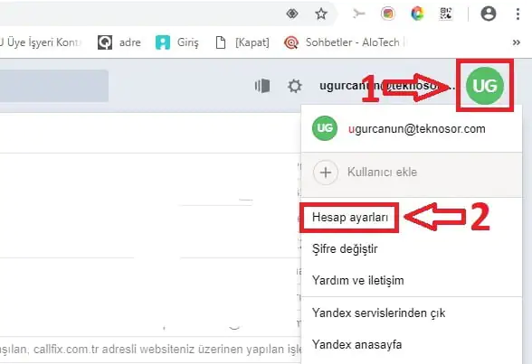Choose Şifre değiştir
Viewport: 532px width, 364px height.
[x=345, y=249]
